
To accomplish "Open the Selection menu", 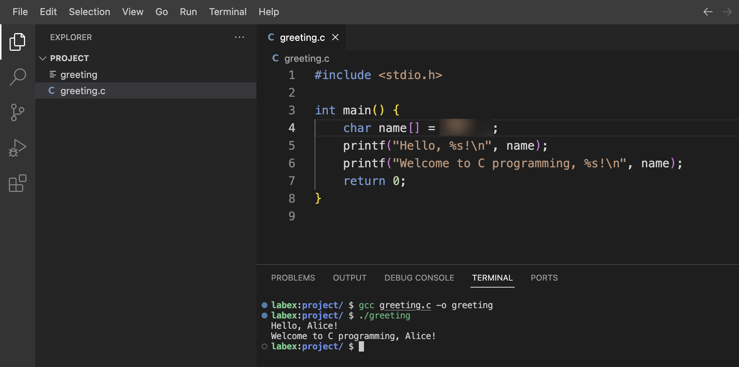I will tap(89, 12).
